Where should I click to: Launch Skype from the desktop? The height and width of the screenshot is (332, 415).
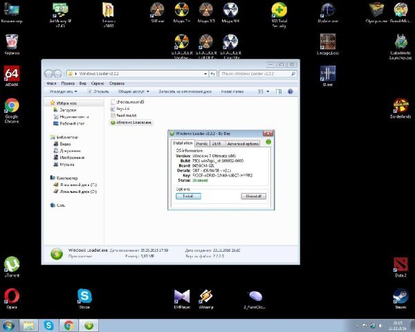[x=84, y=298]
